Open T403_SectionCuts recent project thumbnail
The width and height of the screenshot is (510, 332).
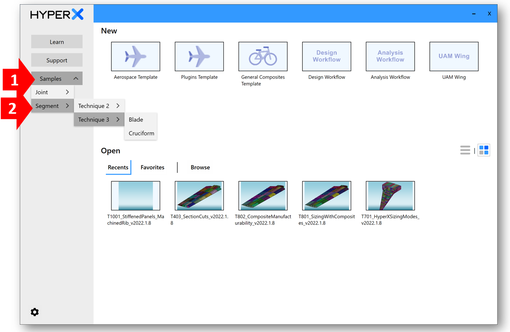(x=199, y=196)
